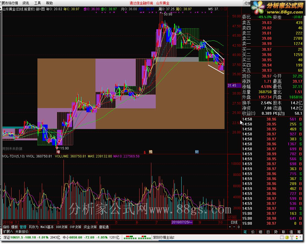
Task: Select the 势 tab in right panel
Action: pyautogui.click(x=276, y=232)
